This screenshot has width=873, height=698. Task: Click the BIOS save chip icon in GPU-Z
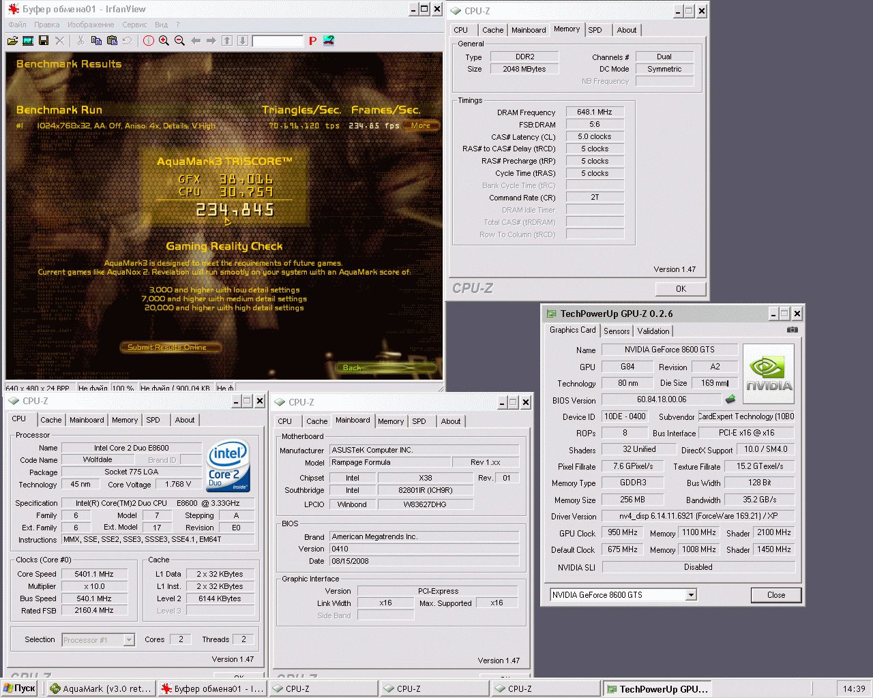point(730,399)
